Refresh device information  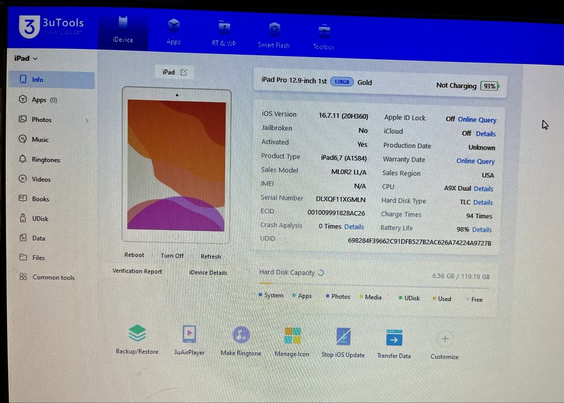(x=210, y=256)
